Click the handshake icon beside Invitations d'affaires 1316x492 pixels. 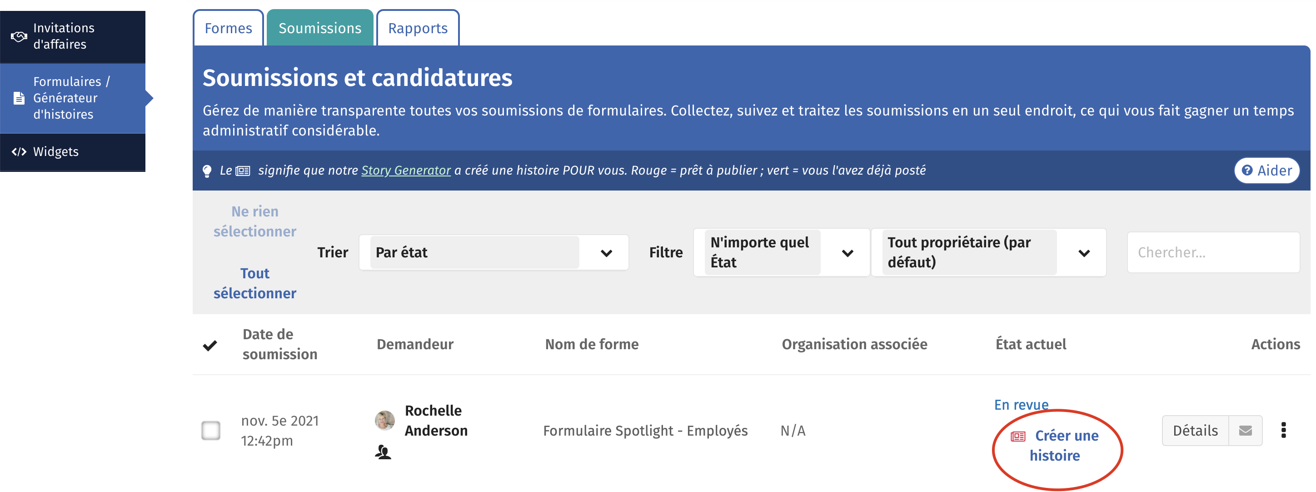point(19,36)
